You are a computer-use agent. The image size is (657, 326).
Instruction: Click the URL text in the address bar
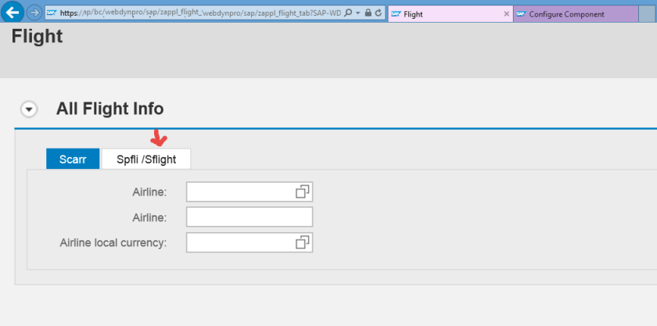tap(201, 13)
